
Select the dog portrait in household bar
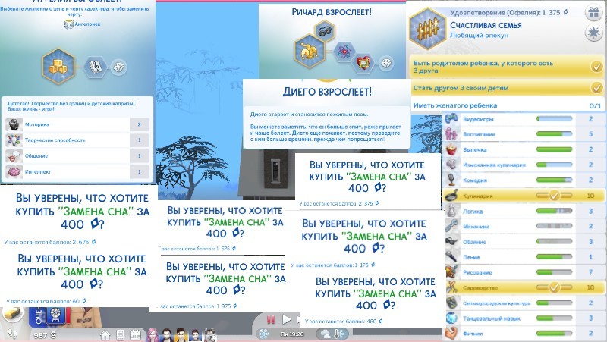[x=209, y=334]
